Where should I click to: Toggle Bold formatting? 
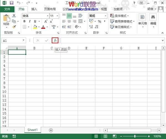pyautogui.click(x=24, y=21)
